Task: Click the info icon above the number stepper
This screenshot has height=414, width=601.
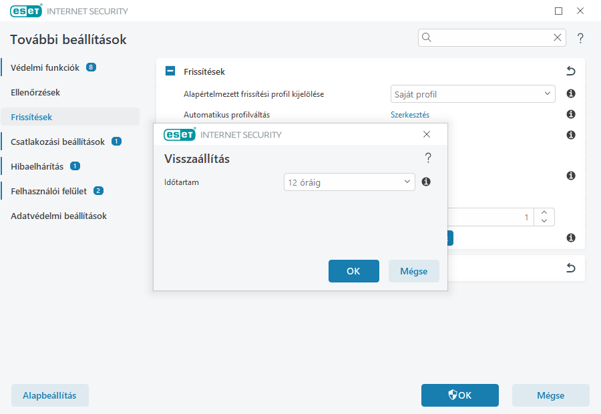Action: (x=571, y=176)
